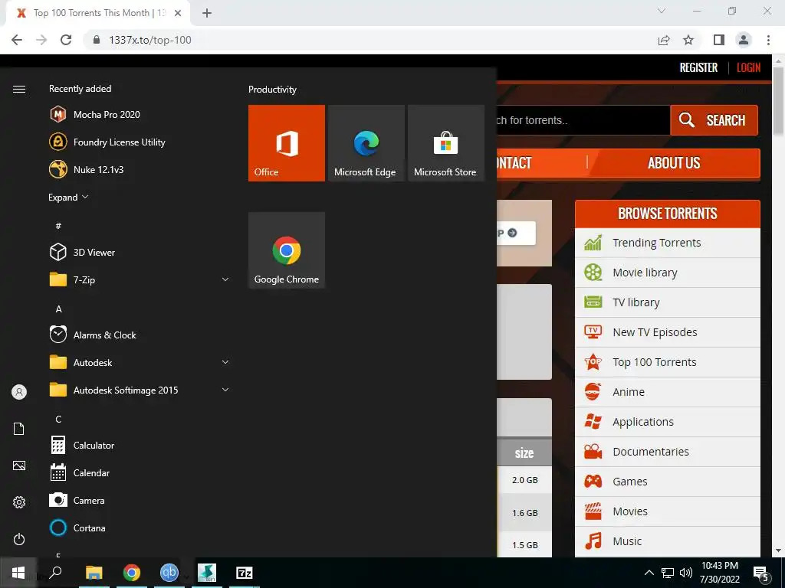The width and height of the screenshot is (785, 588).
Task: Open Top 100 Torrents link
Action: [x=668, y=362]
